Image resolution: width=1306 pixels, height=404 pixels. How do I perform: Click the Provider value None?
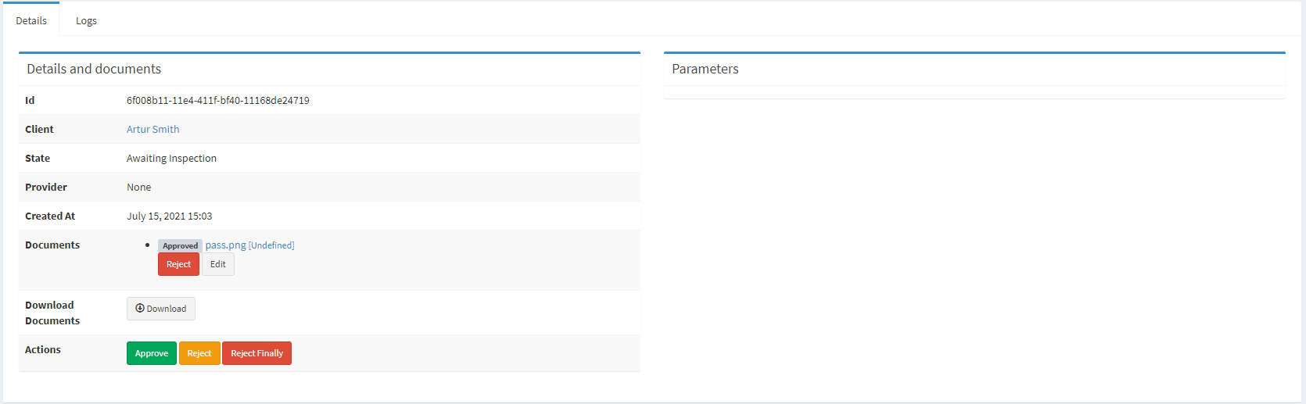coord(138,188)
